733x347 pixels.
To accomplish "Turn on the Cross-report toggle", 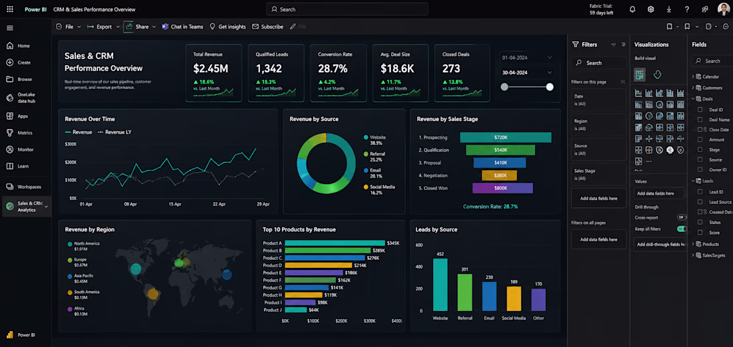I will coord(682,217).
